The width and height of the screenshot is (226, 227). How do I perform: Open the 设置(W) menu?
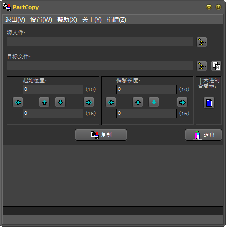point(41,20)
